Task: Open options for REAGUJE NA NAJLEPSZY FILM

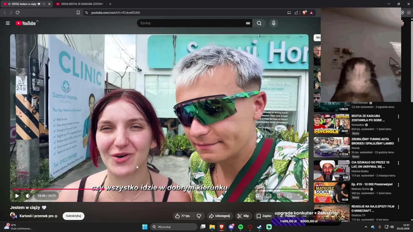Action: 398,207
